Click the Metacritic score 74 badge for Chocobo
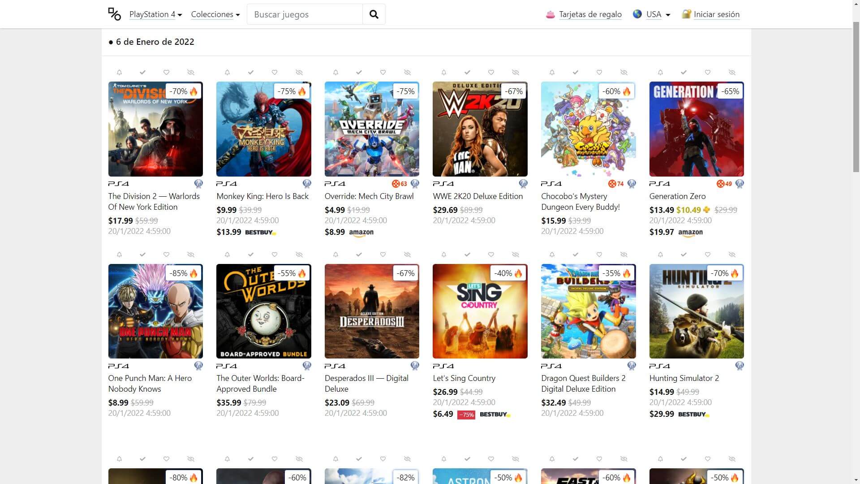The image size is (860, 484). coord(616,184)
